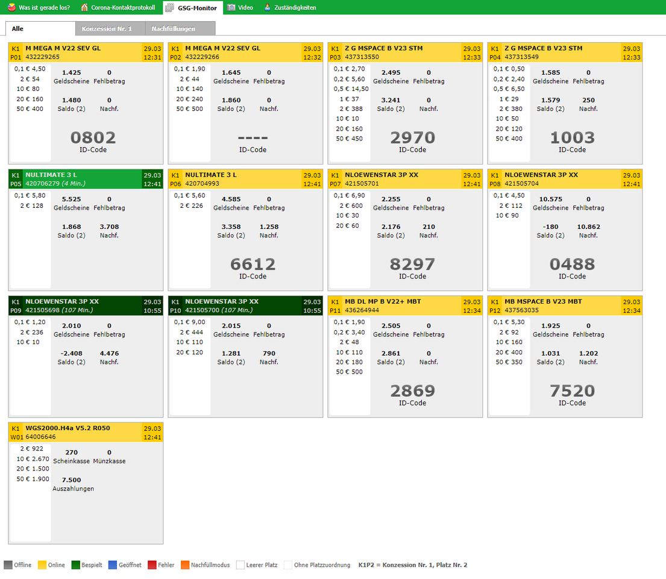Open P04 device header 437313549
Viewport: 666px width, 579px height.
click(x=565, y=52)
